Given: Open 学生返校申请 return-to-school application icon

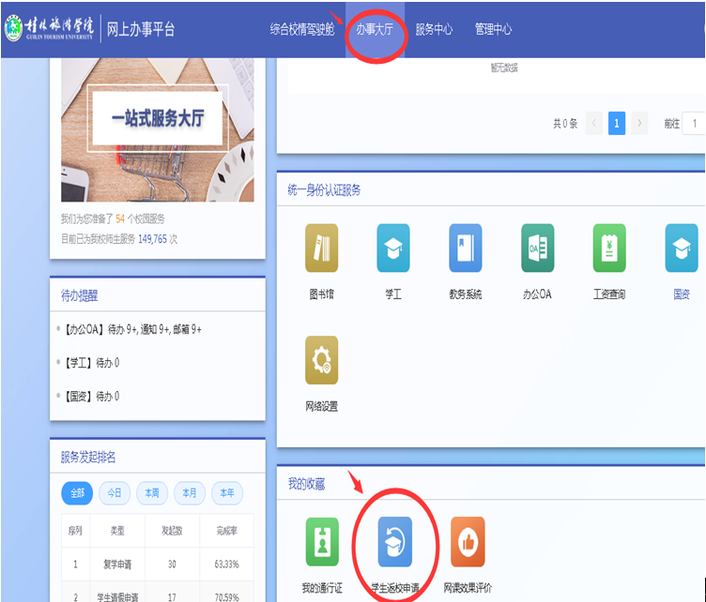Looking at the screenshot, I should click(395, 542).
